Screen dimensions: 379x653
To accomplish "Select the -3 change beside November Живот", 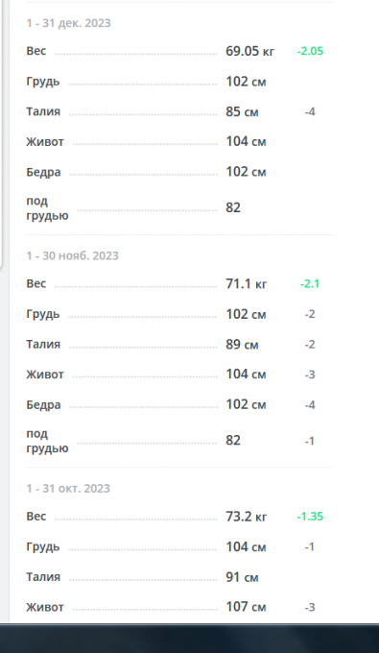I will tap(310, 375).
